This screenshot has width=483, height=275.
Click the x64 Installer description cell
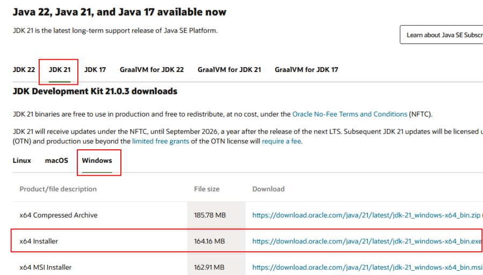[x=39, y=242]
